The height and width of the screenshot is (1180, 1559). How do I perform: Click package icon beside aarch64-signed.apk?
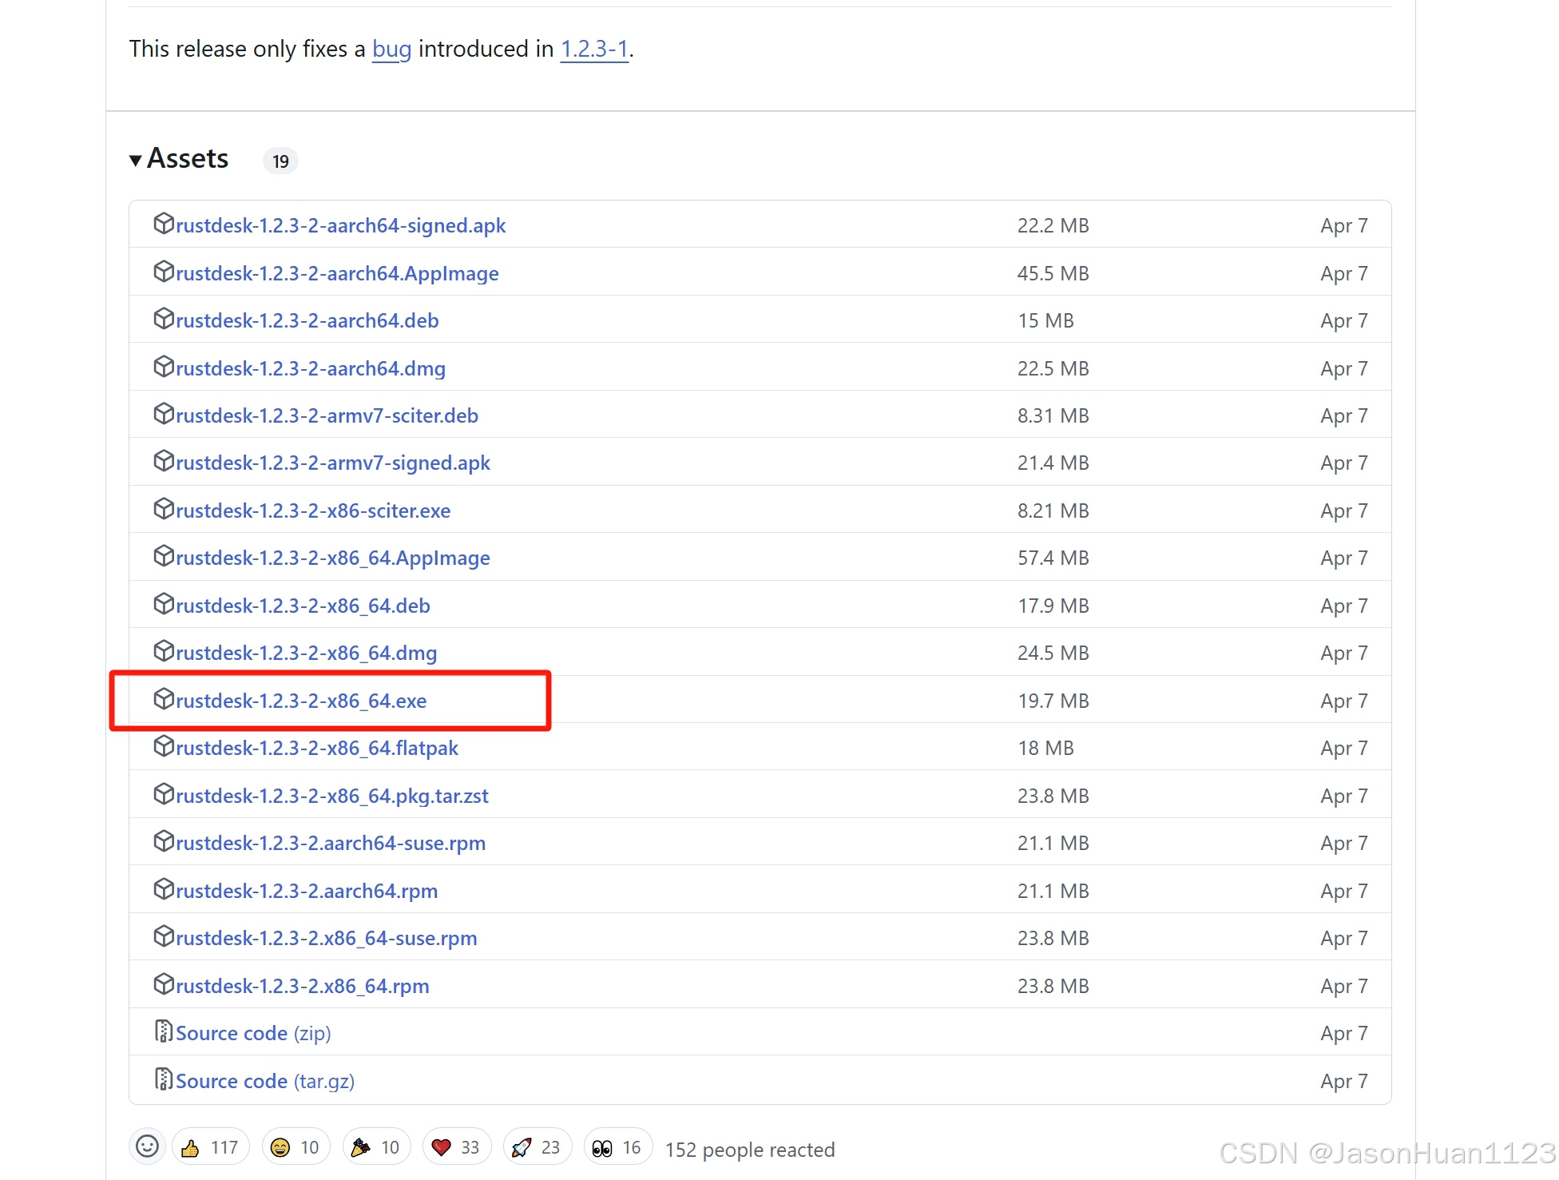[164, 223]
